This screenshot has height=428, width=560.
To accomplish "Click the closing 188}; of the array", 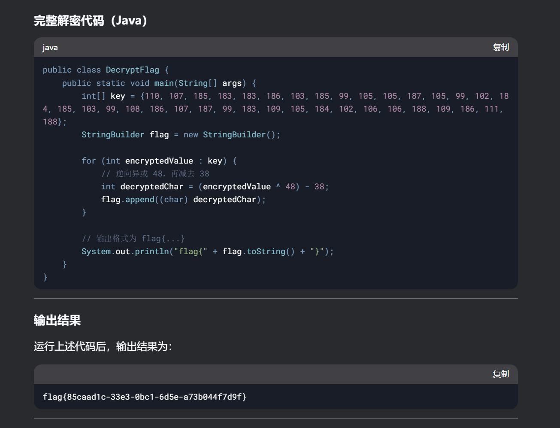I will tap(54, 122).
